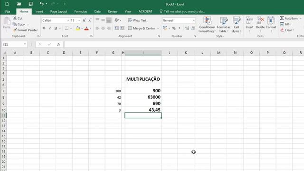The image size is (304, 171).
Task: Create a new workbook from the quick access toolbar
Action: (x=7, y=4)
